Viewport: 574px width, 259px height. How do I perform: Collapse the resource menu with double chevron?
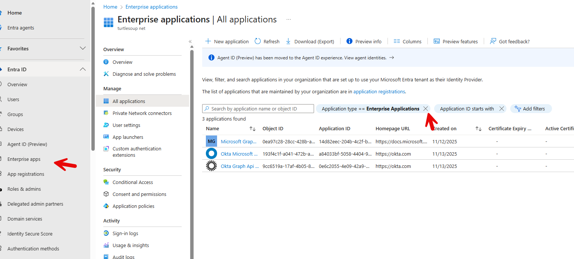pos(190,41)
